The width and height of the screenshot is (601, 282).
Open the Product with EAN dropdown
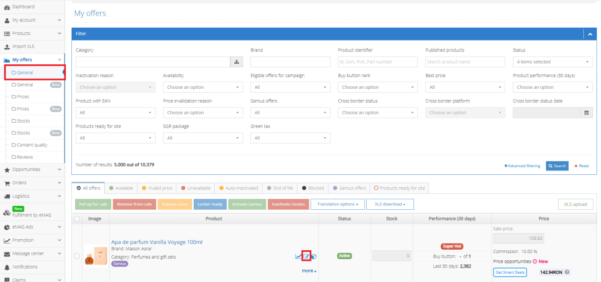[115, 113]
